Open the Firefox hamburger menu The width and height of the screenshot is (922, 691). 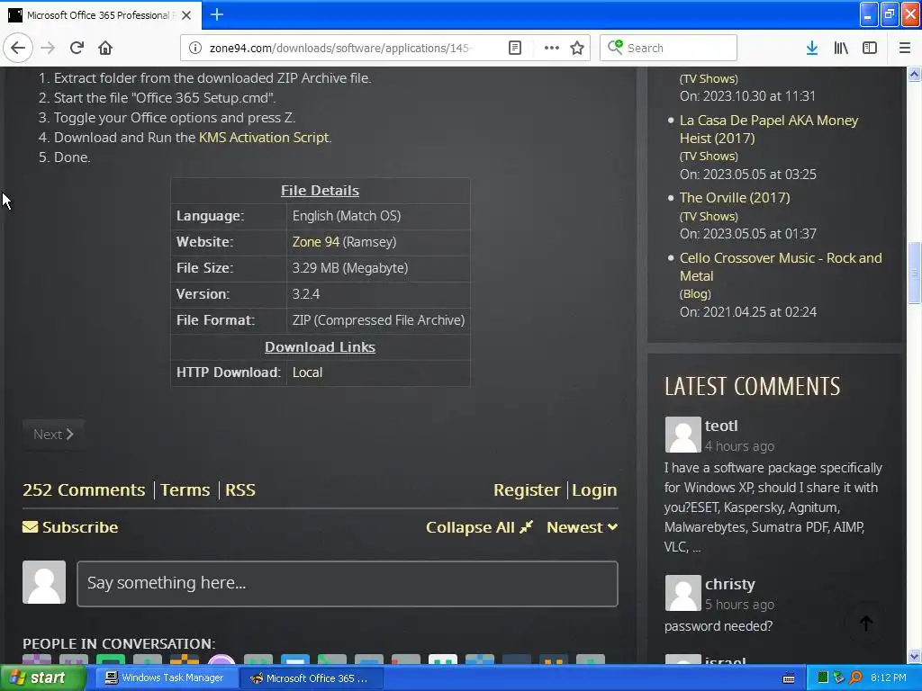[904, 48]
